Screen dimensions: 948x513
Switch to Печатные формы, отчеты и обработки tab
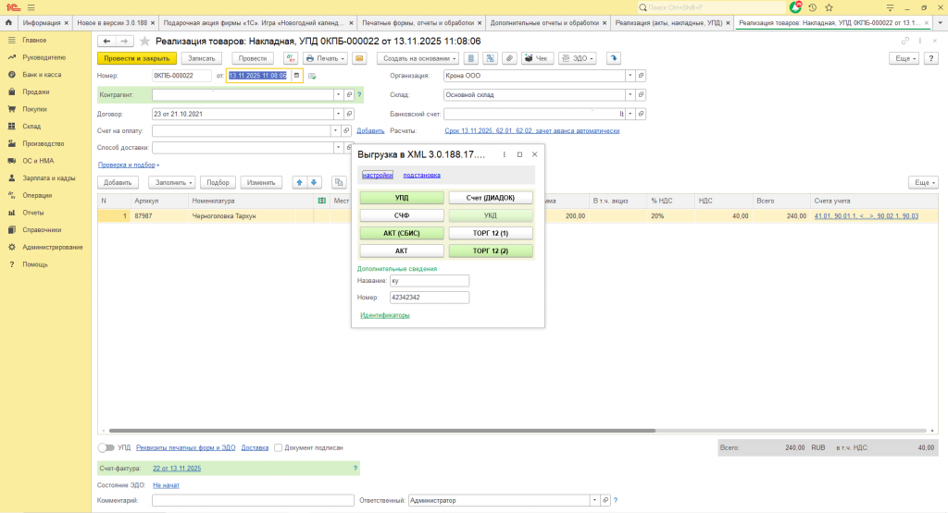click(x=418, y=23)
